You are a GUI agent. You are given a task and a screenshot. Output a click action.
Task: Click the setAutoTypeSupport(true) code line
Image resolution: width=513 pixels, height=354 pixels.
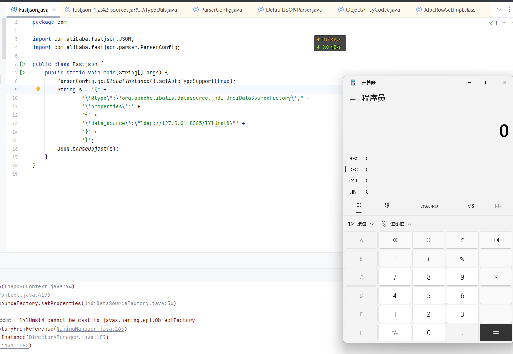pos(146,81)
